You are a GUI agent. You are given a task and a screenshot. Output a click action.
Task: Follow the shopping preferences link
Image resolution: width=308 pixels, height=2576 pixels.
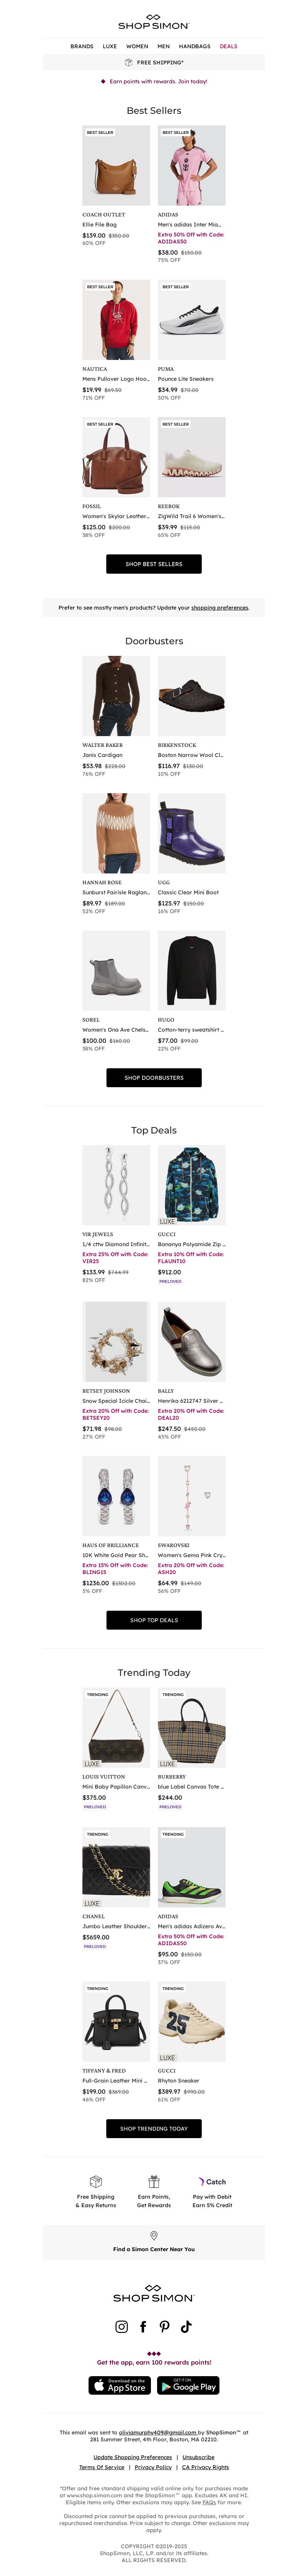coord(219,607)
